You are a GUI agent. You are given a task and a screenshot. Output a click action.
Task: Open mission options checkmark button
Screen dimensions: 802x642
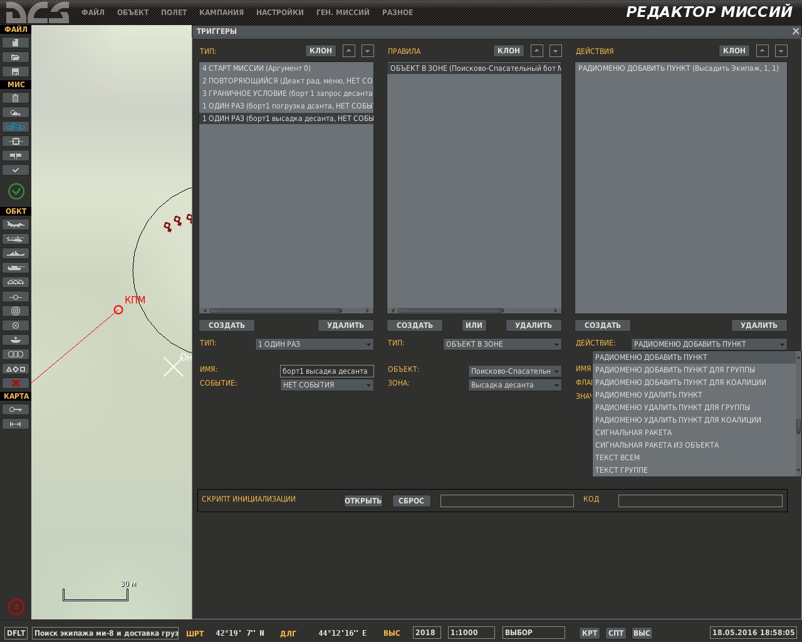[16, 170]
